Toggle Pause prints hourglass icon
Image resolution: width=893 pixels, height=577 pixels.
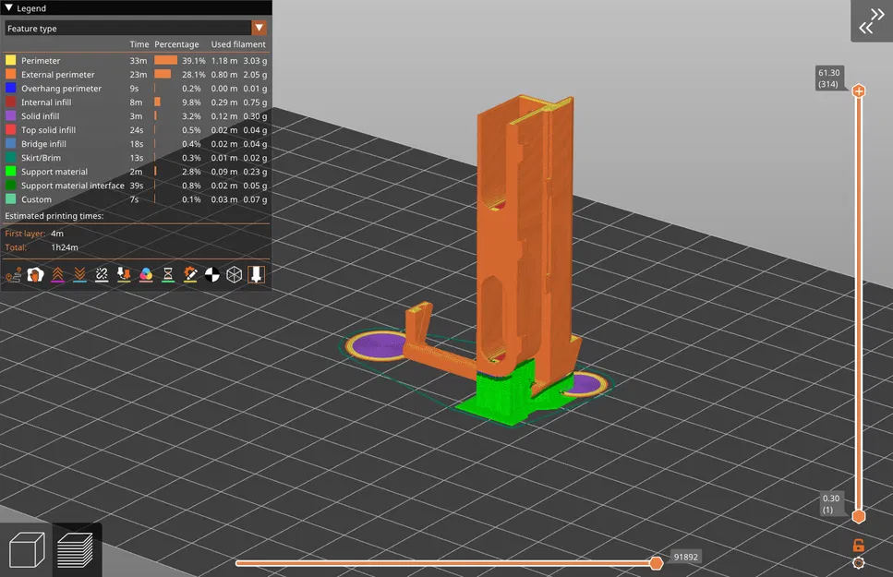[x=168, y=275]
